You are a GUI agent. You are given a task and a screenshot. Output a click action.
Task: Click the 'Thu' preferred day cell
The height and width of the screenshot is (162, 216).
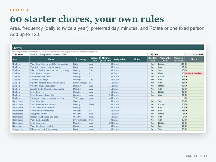[95, 80]
